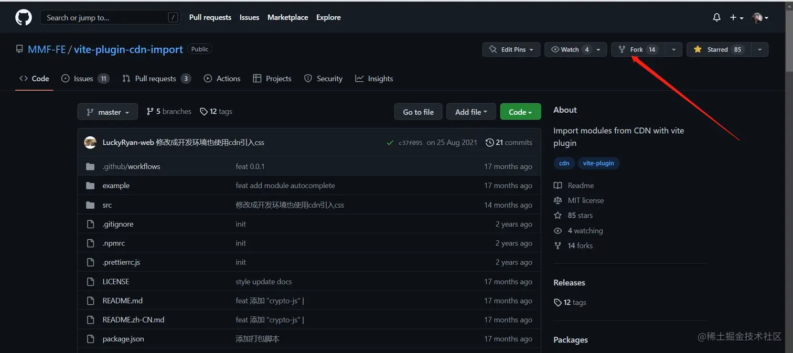Click the vite-plugin topic tag
This screenshot has height=353, width=793.
(598, 163)
